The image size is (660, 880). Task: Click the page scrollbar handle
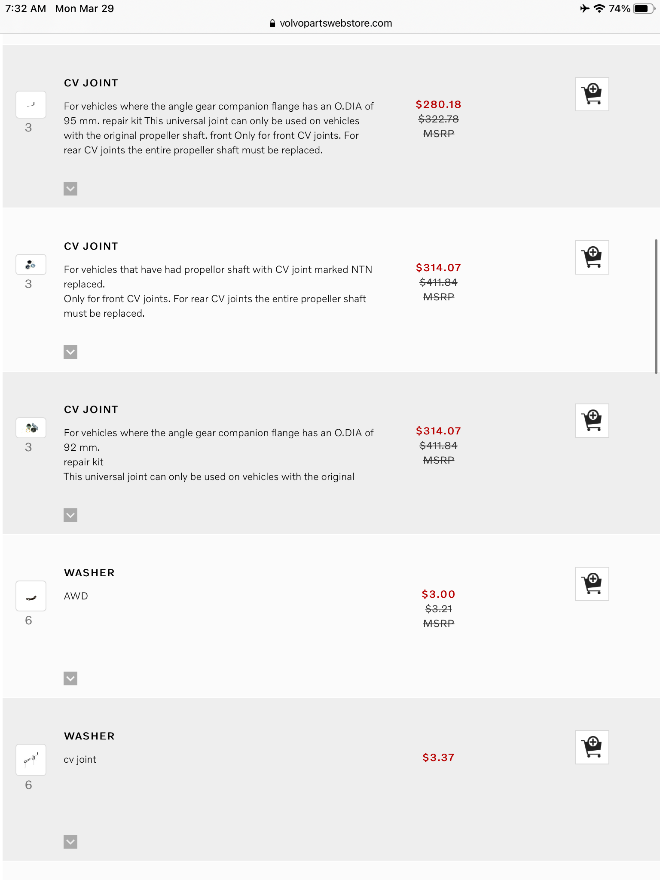tap(656, 306)
